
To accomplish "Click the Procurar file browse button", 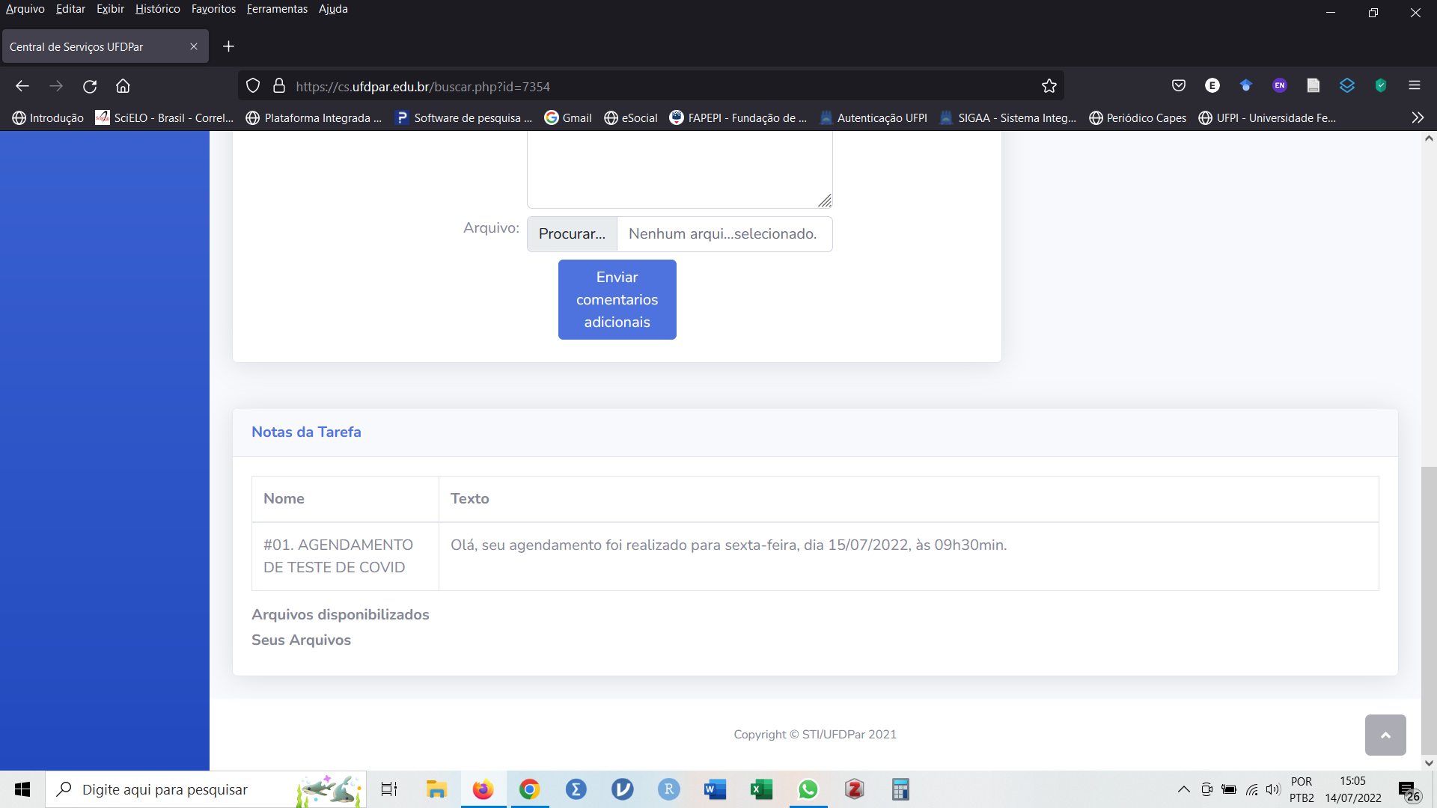I will point(572,234).
